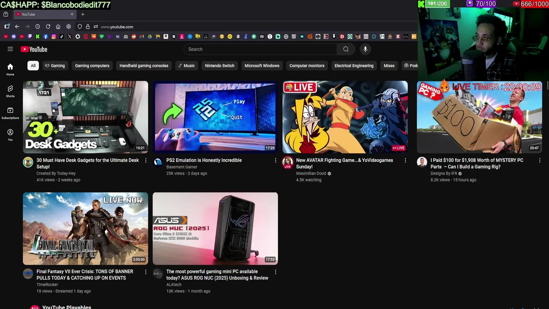Open the Amazon bookmark
The image size is (549, 309).
pyautogui.click(x=166, y=36)
